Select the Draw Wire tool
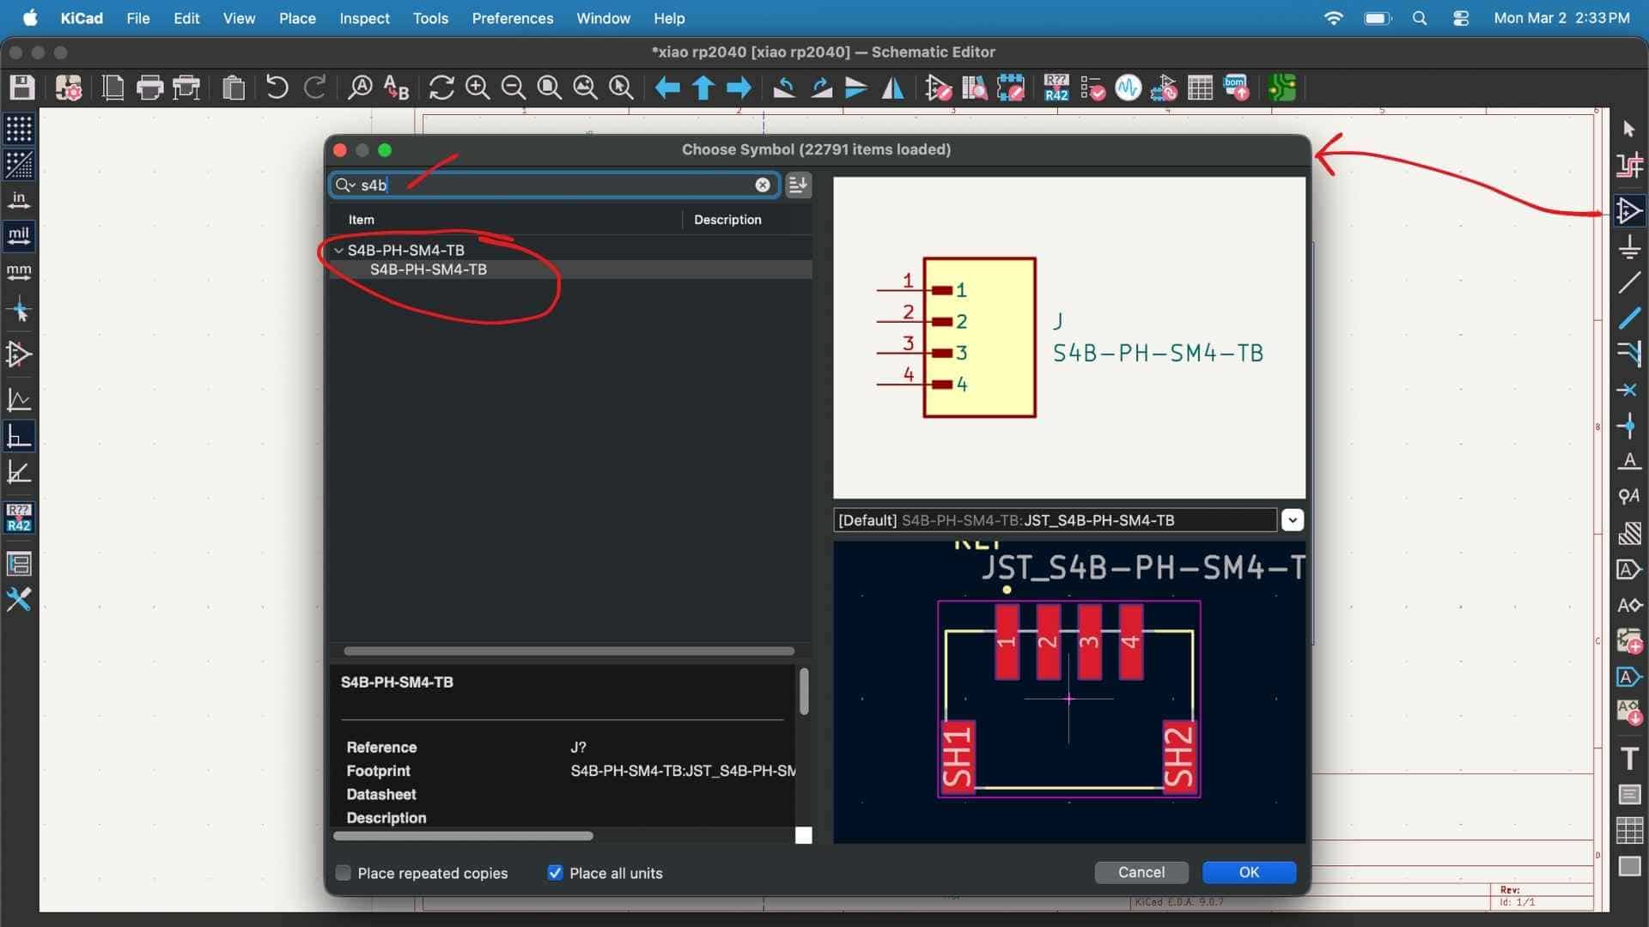Viewport: 1649px width, 927px height. point(1629,282)
